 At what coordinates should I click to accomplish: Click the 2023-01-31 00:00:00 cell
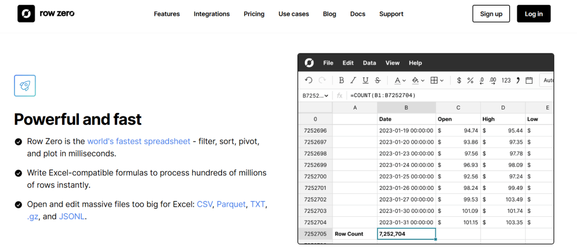tap(406, 222)
